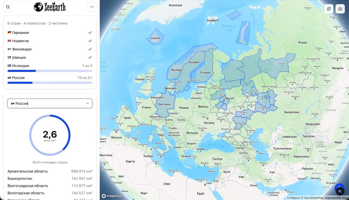Image resolution: width=349 pixels, height=200 pixels.
Task: Click the 144 527 км² area value
Action: coord(82,193)
